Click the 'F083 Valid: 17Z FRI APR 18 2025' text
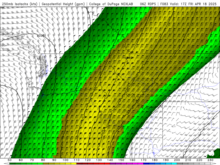This screenshot has height=165, width=220. coord(188,4)
